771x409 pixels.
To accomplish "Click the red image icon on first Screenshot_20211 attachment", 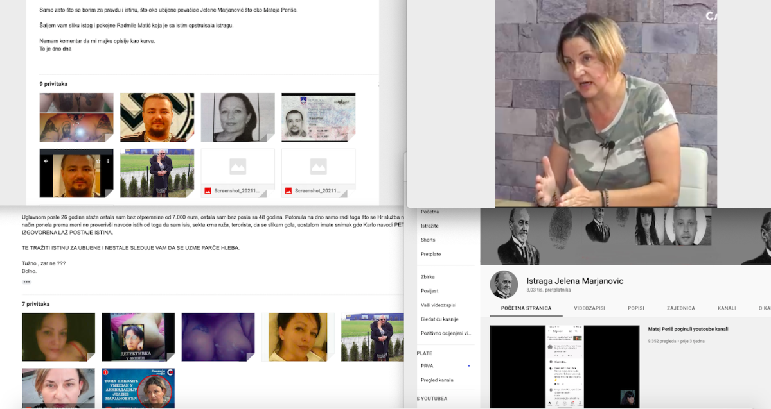I will [208, 190].
